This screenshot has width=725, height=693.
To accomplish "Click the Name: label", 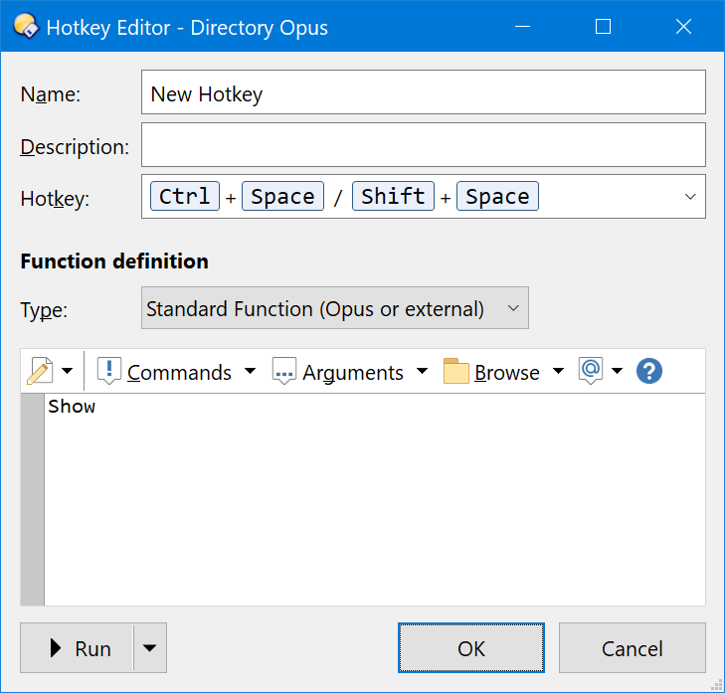I will point(51,94).
